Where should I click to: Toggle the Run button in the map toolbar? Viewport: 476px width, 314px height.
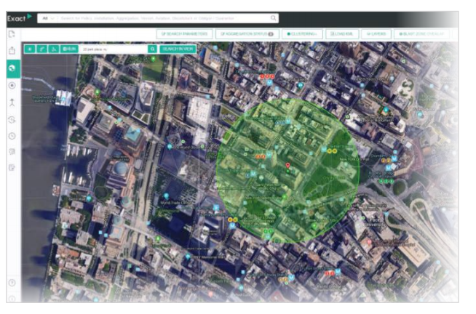point(69,49)
